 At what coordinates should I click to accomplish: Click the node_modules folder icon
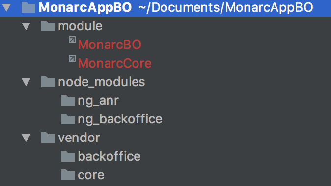tap(48, 82)
